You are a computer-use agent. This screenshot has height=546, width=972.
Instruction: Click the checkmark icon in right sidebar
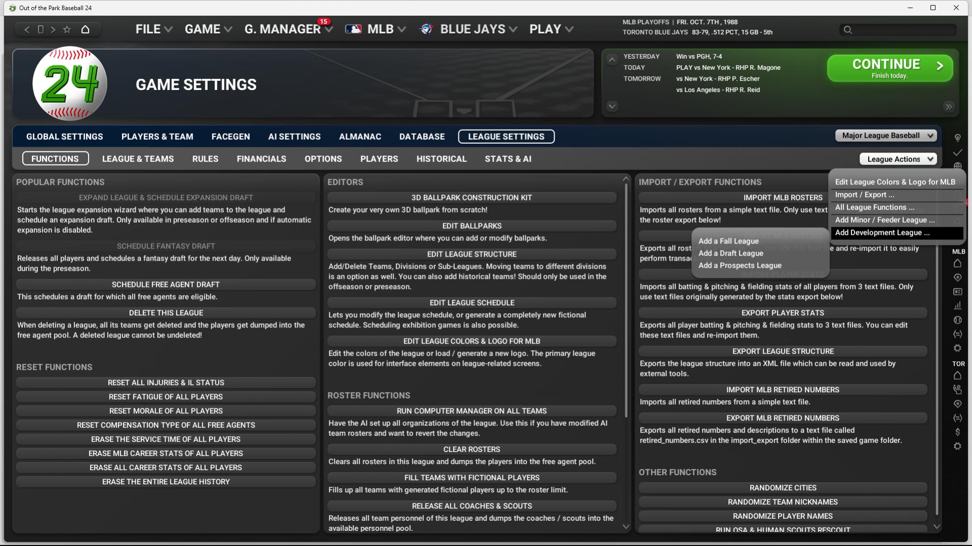click(x=957, y=152)
